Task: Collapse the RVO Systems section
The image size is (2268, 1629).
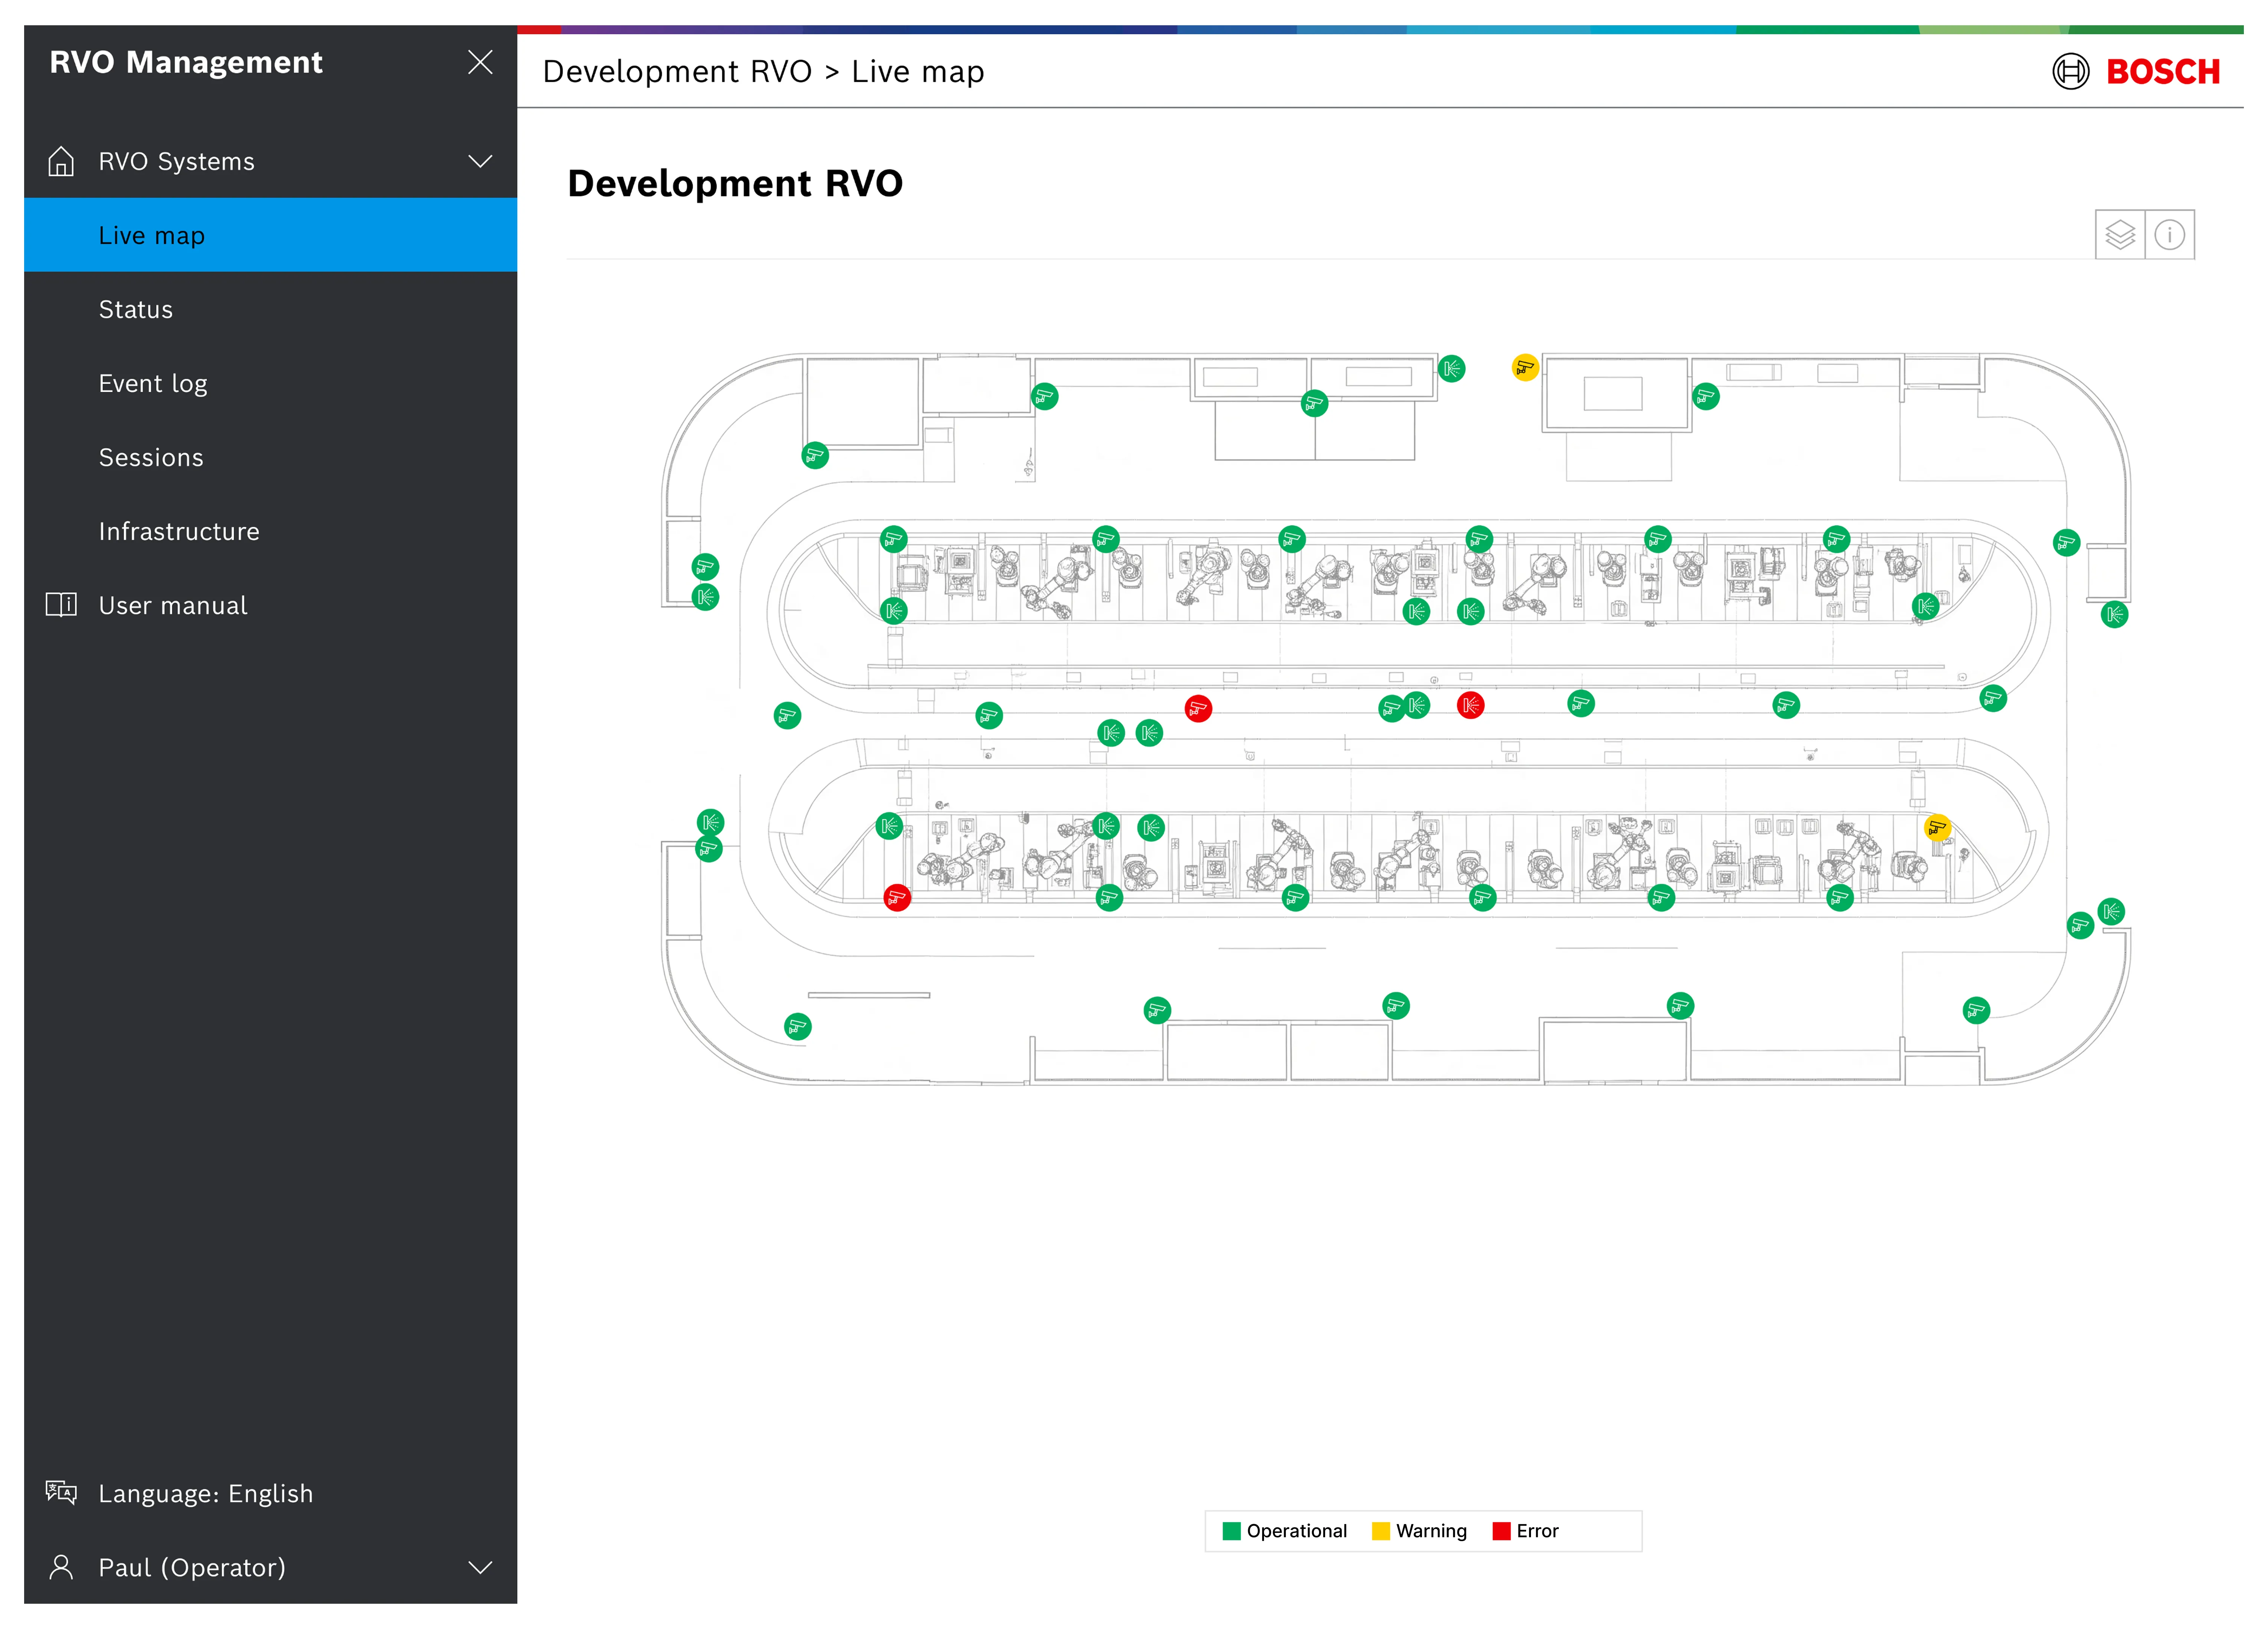Action: [480, 161]
